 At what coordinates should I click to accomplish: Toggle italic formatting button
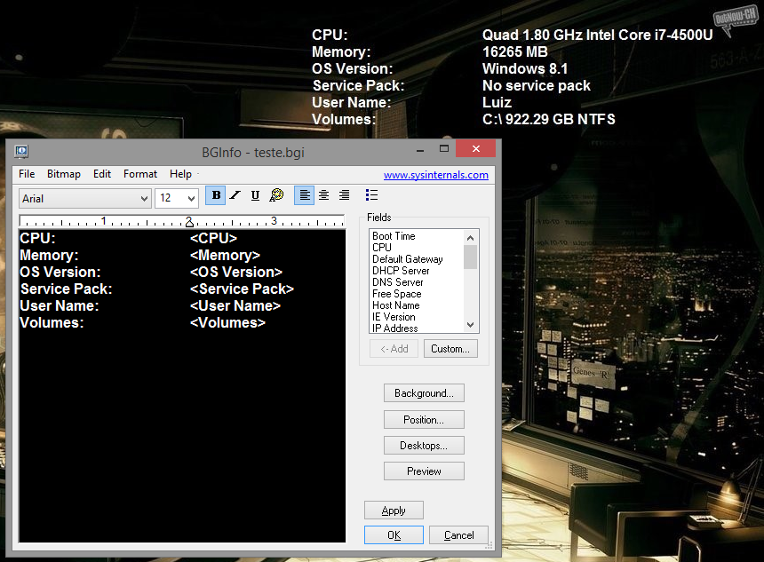[x=235, y=195]
